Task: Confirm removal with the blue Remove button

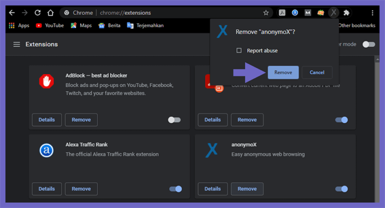Action: [x=283, y=72]
